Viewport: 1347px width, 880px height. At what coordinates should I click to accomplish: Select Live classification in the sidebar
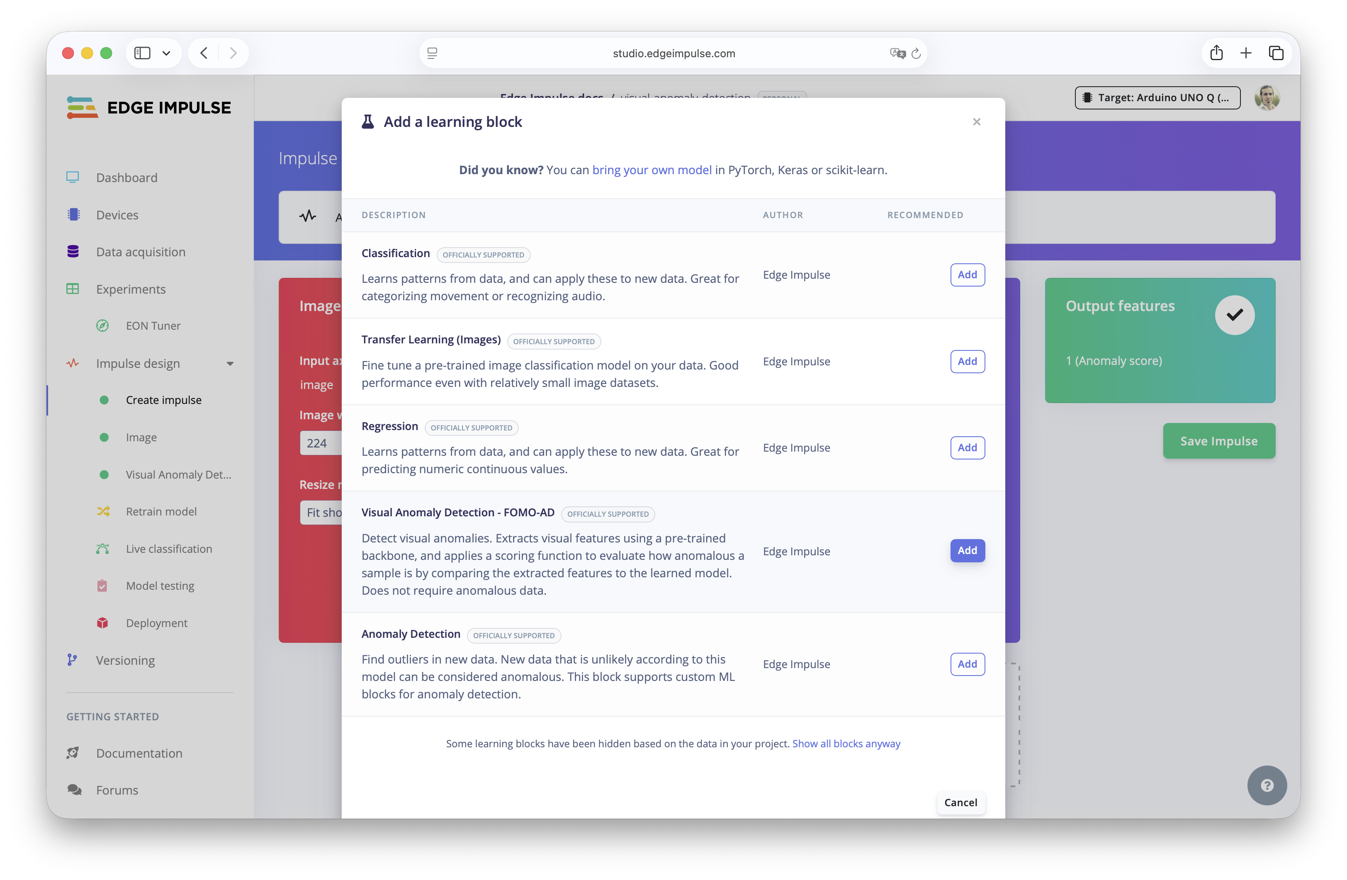coord(169,548)
